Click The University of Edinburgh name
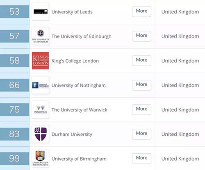205x170 pixels. coord(82,36)
